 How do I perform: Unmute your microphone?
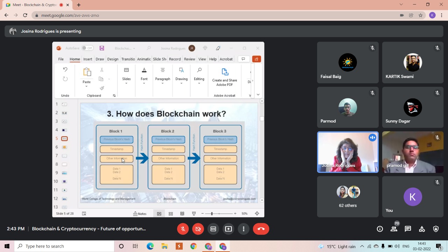tap(183, 229)
